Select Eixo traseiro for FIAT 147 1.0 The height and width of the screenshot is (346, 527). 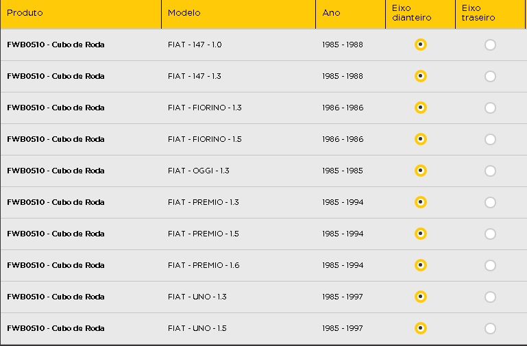point(490,45)
